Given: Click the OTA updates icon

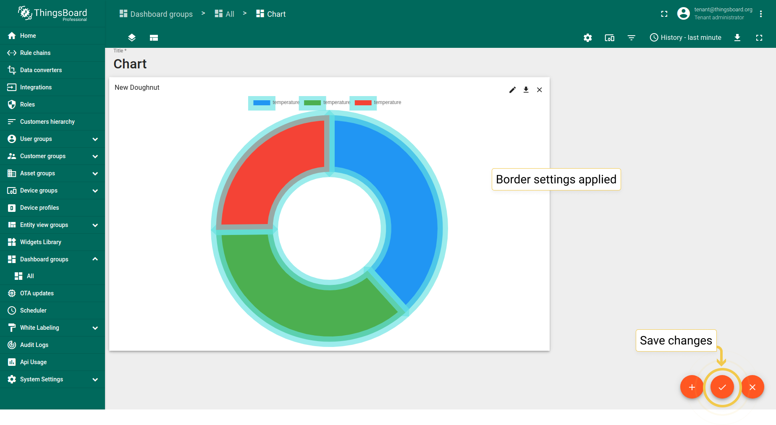Looking at the screenshot, I should (12, 293).
